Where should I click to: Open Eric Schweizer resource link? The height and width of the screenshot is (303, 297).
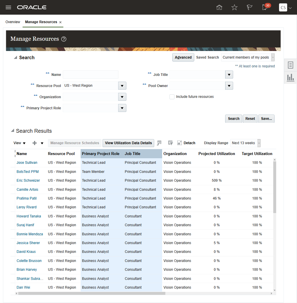28,181
